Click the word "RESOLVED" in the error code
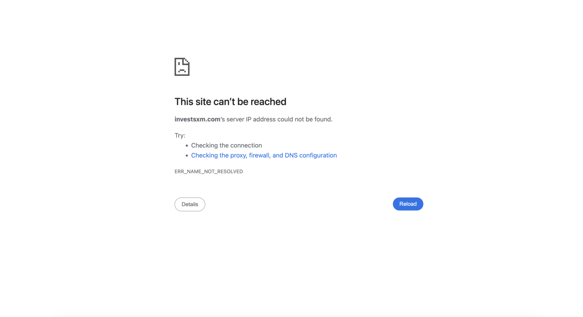 [x=230, y=171]
